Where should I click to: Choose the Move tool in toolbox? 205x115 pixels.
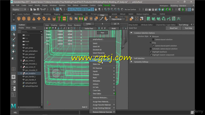[x=14, y=45]
